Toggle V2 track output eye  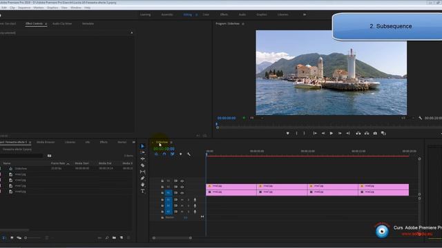point(182,187)
